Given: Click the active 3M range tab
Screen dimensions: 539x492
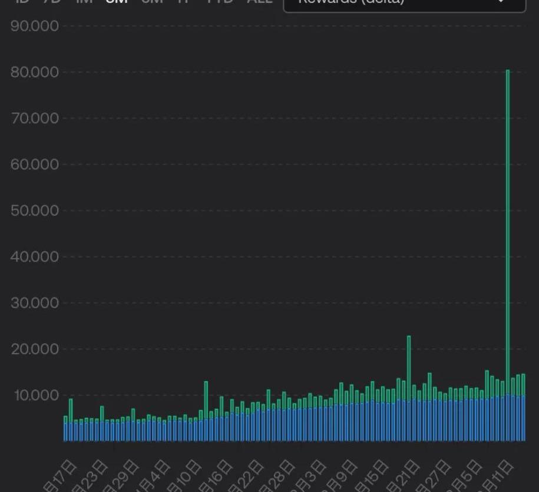Looking at the screenshot, I should (117, 2).
